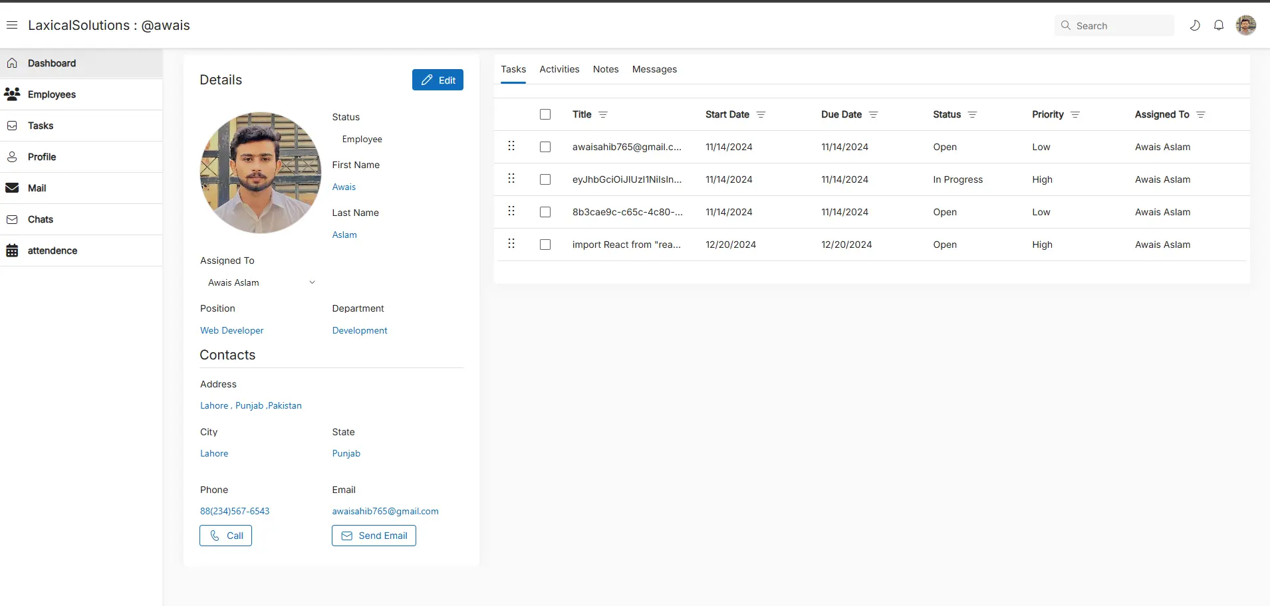Switch to the Activities tab
Image resolution: width=1270 pixels, height=606 pixels.
(559, 69)
